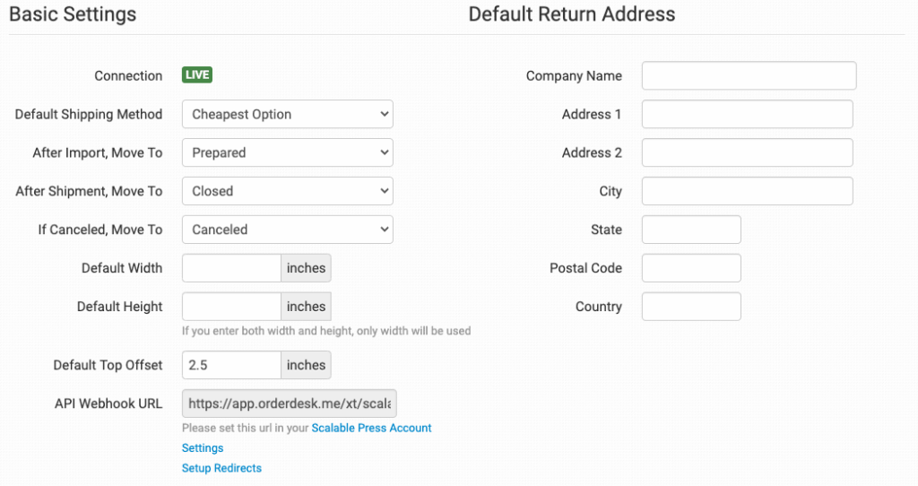918x486 pixels.
Task: Select the City input field
Action: tap(747, 191)
